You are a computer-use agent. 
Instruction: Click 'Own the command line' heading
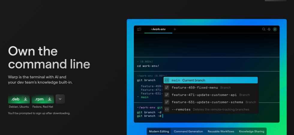click(x=49, y=57)
